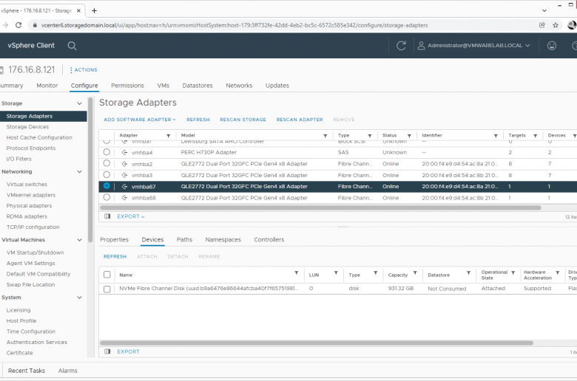The height and width of the screenshot is (381, 577).
Task: Open the Namespaces tab
Action: point(223,239)
